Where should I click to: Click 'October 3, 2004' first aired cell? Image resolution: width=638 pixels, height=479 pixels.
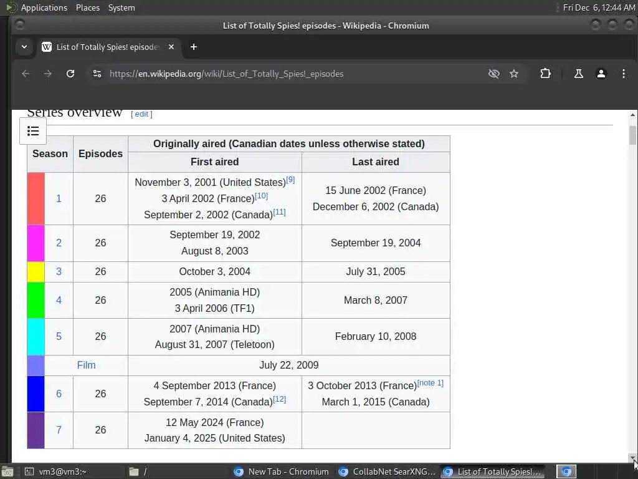215,272
